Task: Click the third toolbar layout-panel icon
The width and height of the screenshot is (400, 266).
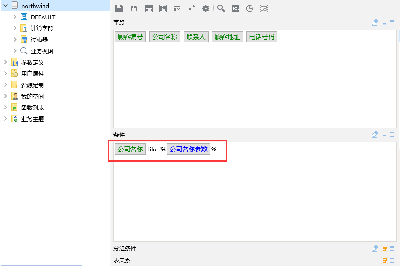Action: pos(149,8)
